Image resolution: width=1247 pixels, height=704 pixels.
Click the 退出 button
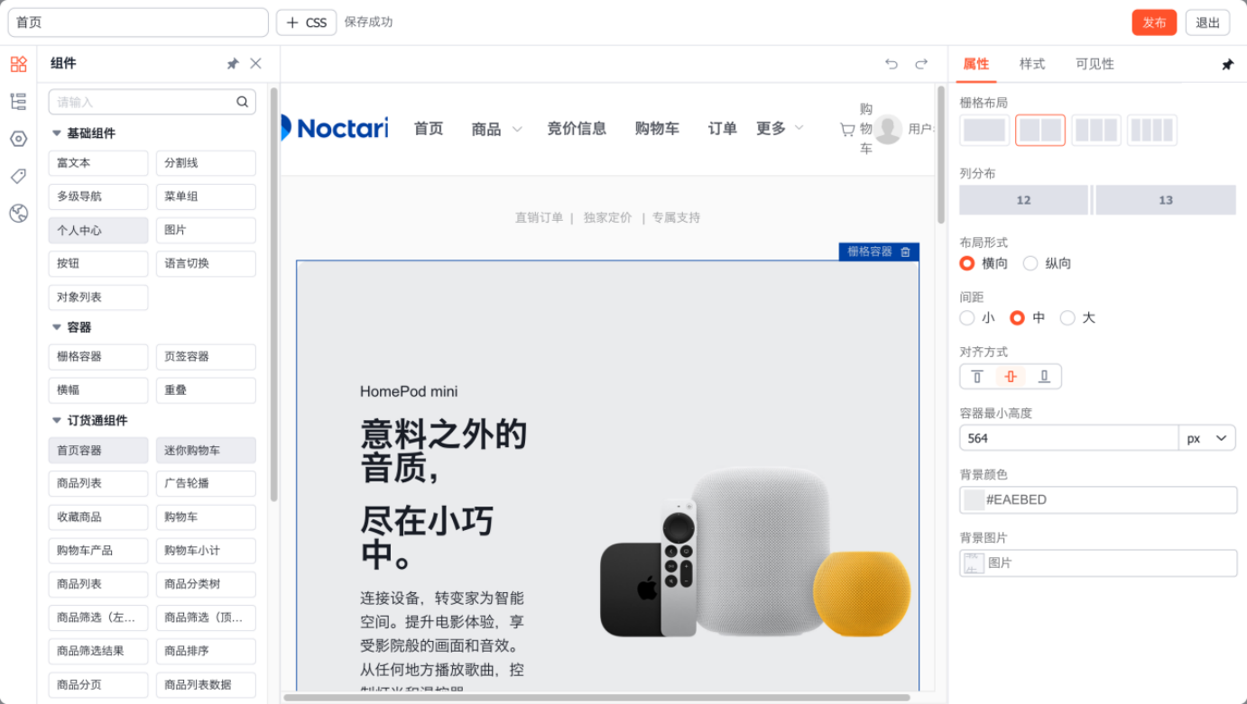click(1207, 23)
